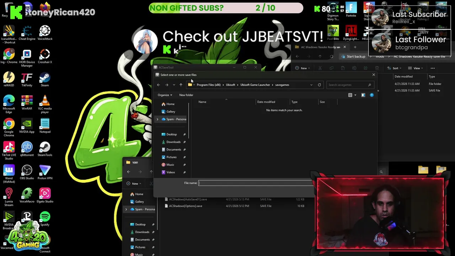
Task: Click Start backup in AC Shadows window
Action: coord(353,57)
